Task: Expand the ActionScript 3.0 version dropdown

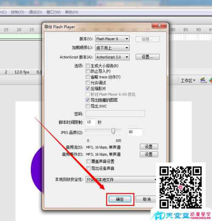Action: coord(112,57)
